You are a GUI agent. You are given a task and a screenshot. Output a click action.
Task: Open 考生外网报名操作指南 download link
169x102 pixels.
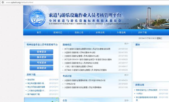pyautogui.click(x=36, y=87)
